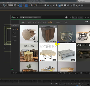Activate the Select and Manipulate tool
The height and width of the screenshot is (90, 90).
tap(18, 5)
